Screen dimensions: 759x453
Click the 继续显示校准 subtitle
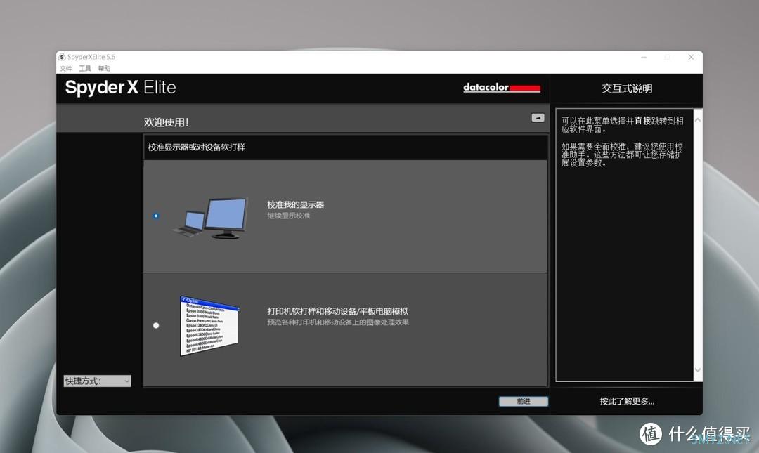point(289,216)
